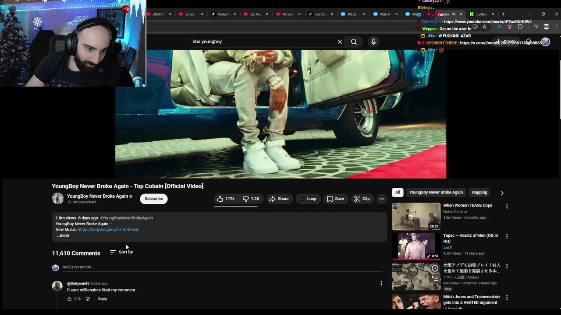561x315 pixels.
Task: Select the YoungBoy Never Broke Again chip
Action: coord(436,192)
